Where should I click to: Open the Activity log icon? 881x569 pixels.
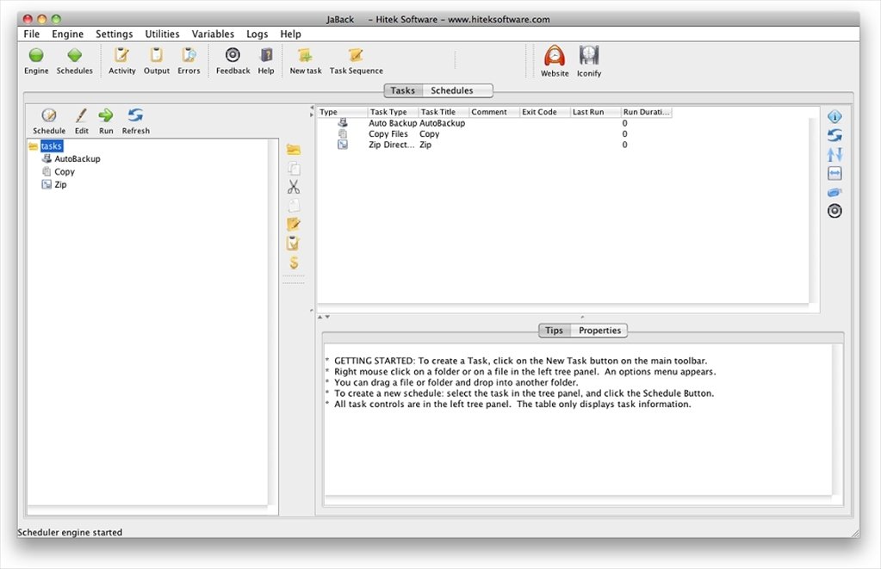click(121, 56)
